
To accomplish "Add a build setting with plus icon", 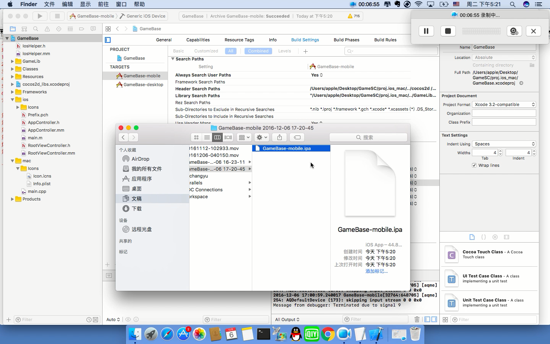I will (x=305, y=51).
